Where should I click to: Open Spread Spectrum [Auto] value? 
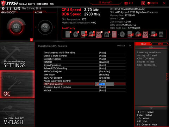tap(102, 65)
